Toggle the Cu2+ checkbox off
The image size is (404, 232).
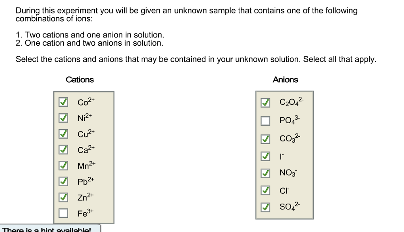point(63,134)
